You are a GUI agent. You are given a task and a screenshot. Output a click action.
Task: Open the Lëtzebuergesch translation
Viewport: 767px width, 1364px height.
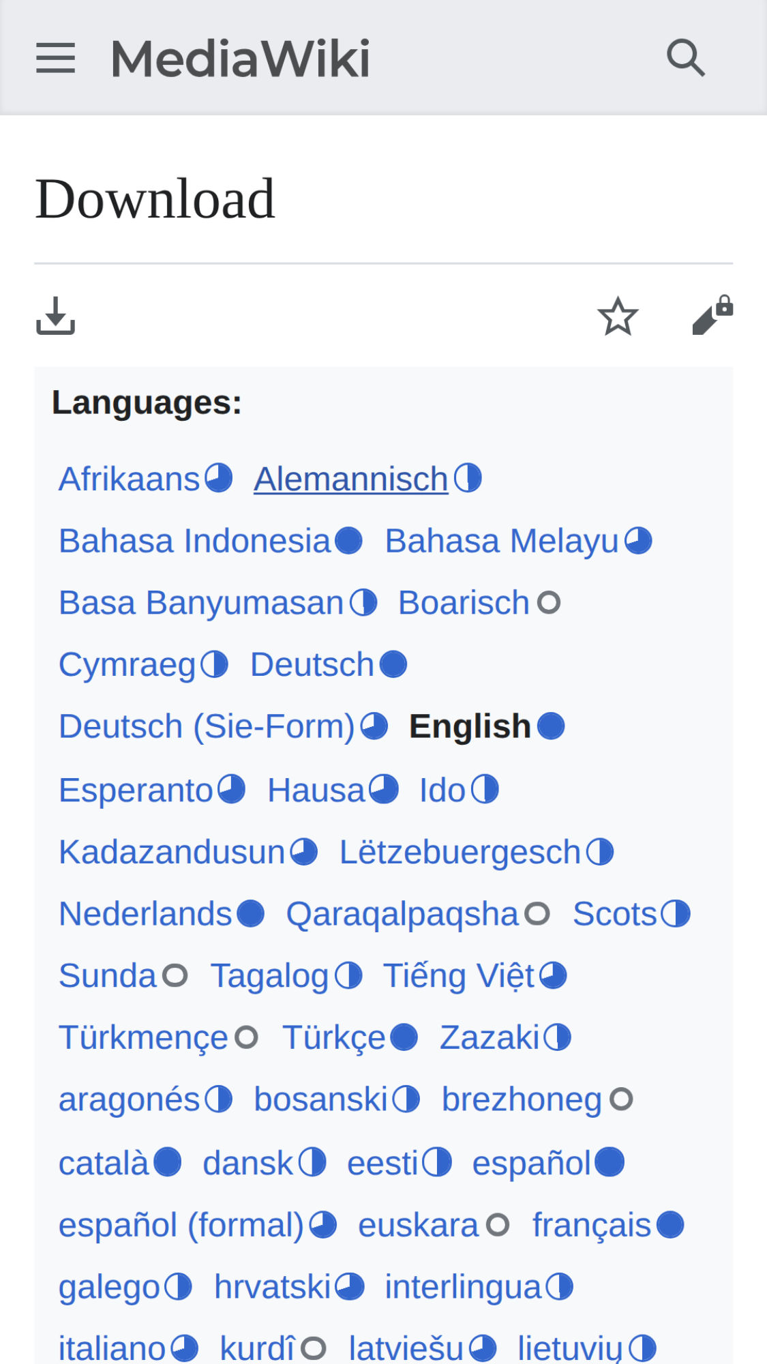pos(460,853)
